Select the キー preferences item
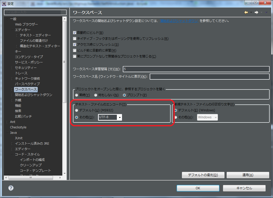 [18, 51]
